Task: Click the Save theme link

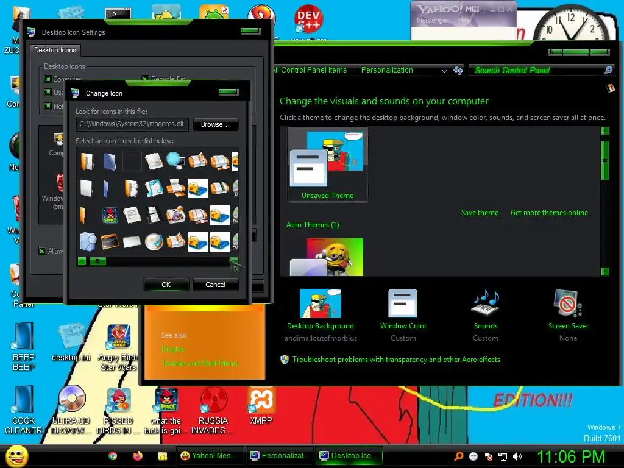Action: pyautogui.click(x=480, y=213)
